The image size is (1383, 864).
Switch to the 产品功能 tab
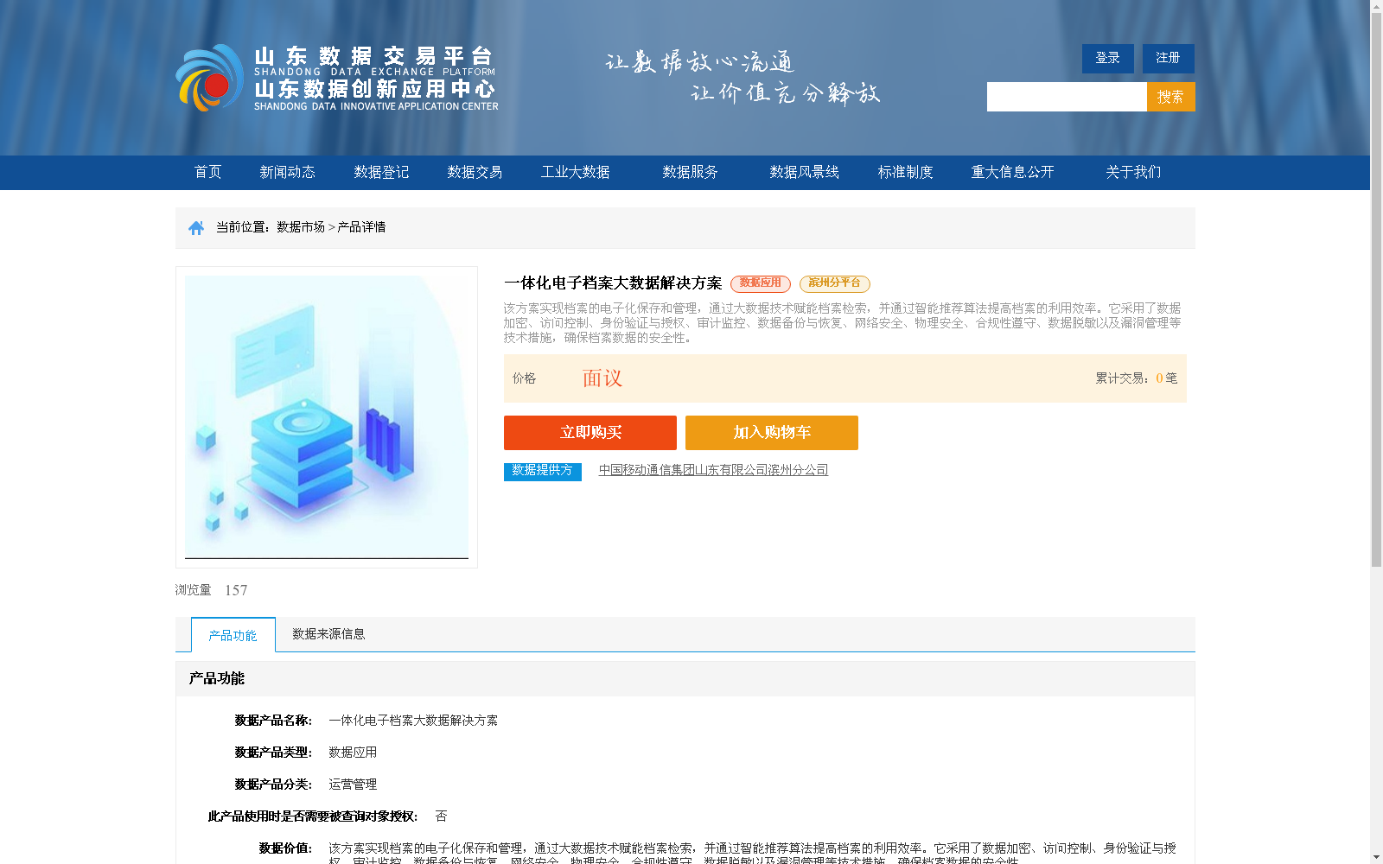233,635
